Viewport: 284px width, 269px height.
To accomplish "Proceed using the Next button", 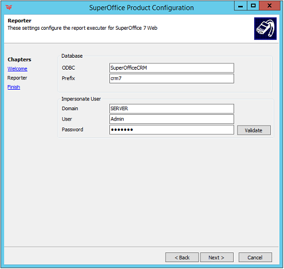I will [x=216, y=258].
